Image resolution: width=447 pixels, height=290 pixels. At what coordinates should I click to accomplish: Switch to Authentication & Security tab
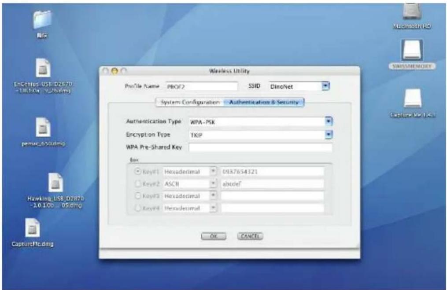point(264,102)
